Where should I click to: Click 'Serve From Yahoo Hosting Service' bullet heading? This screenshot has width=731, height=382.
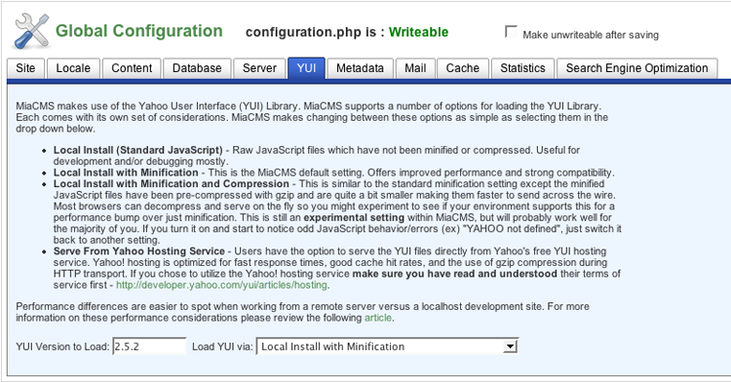[139, 251]
